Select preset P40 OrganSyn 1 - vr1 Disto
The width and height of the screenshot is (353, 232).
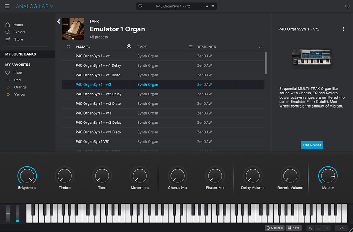(163, 75)
